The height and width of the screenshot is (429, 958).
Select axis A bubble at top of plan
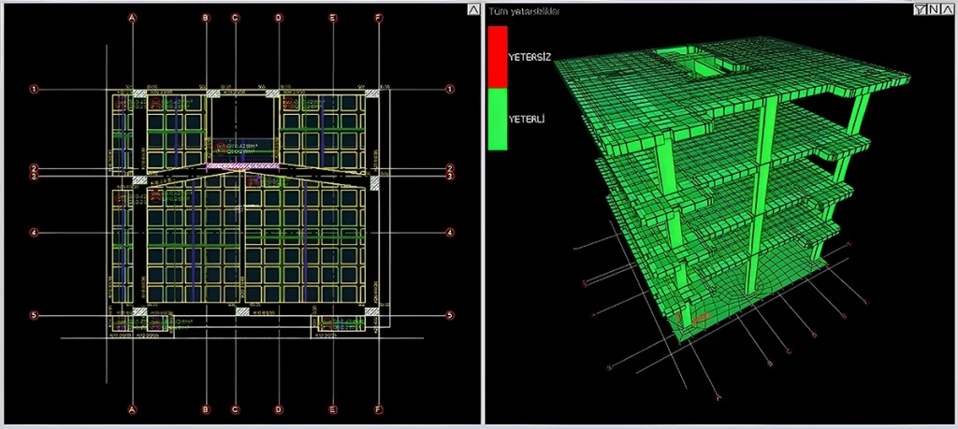point(133,17)
